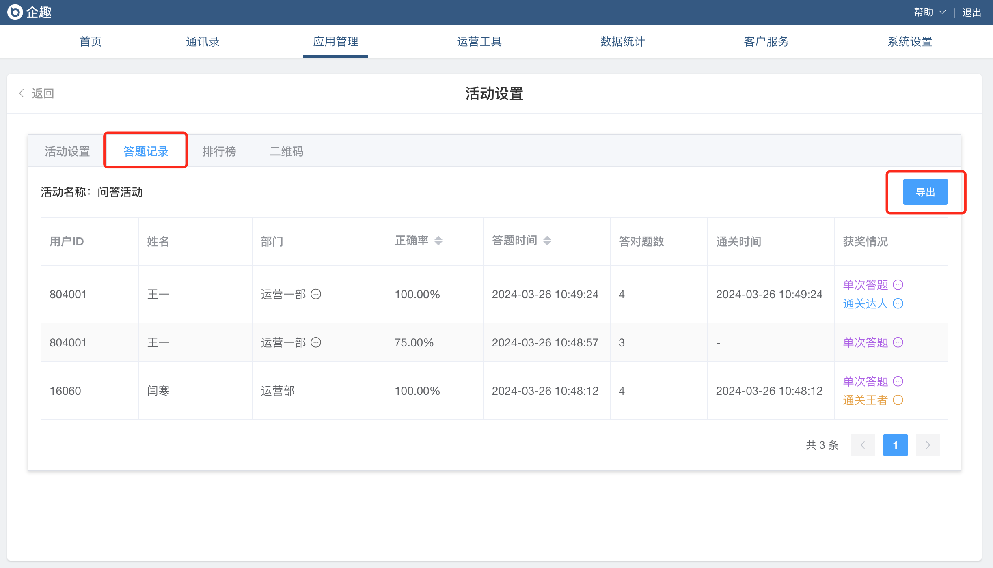Viewport: 993px width, 568px height.
Task: Sort by 正确率 column arrows
Action: coord(438,241)
